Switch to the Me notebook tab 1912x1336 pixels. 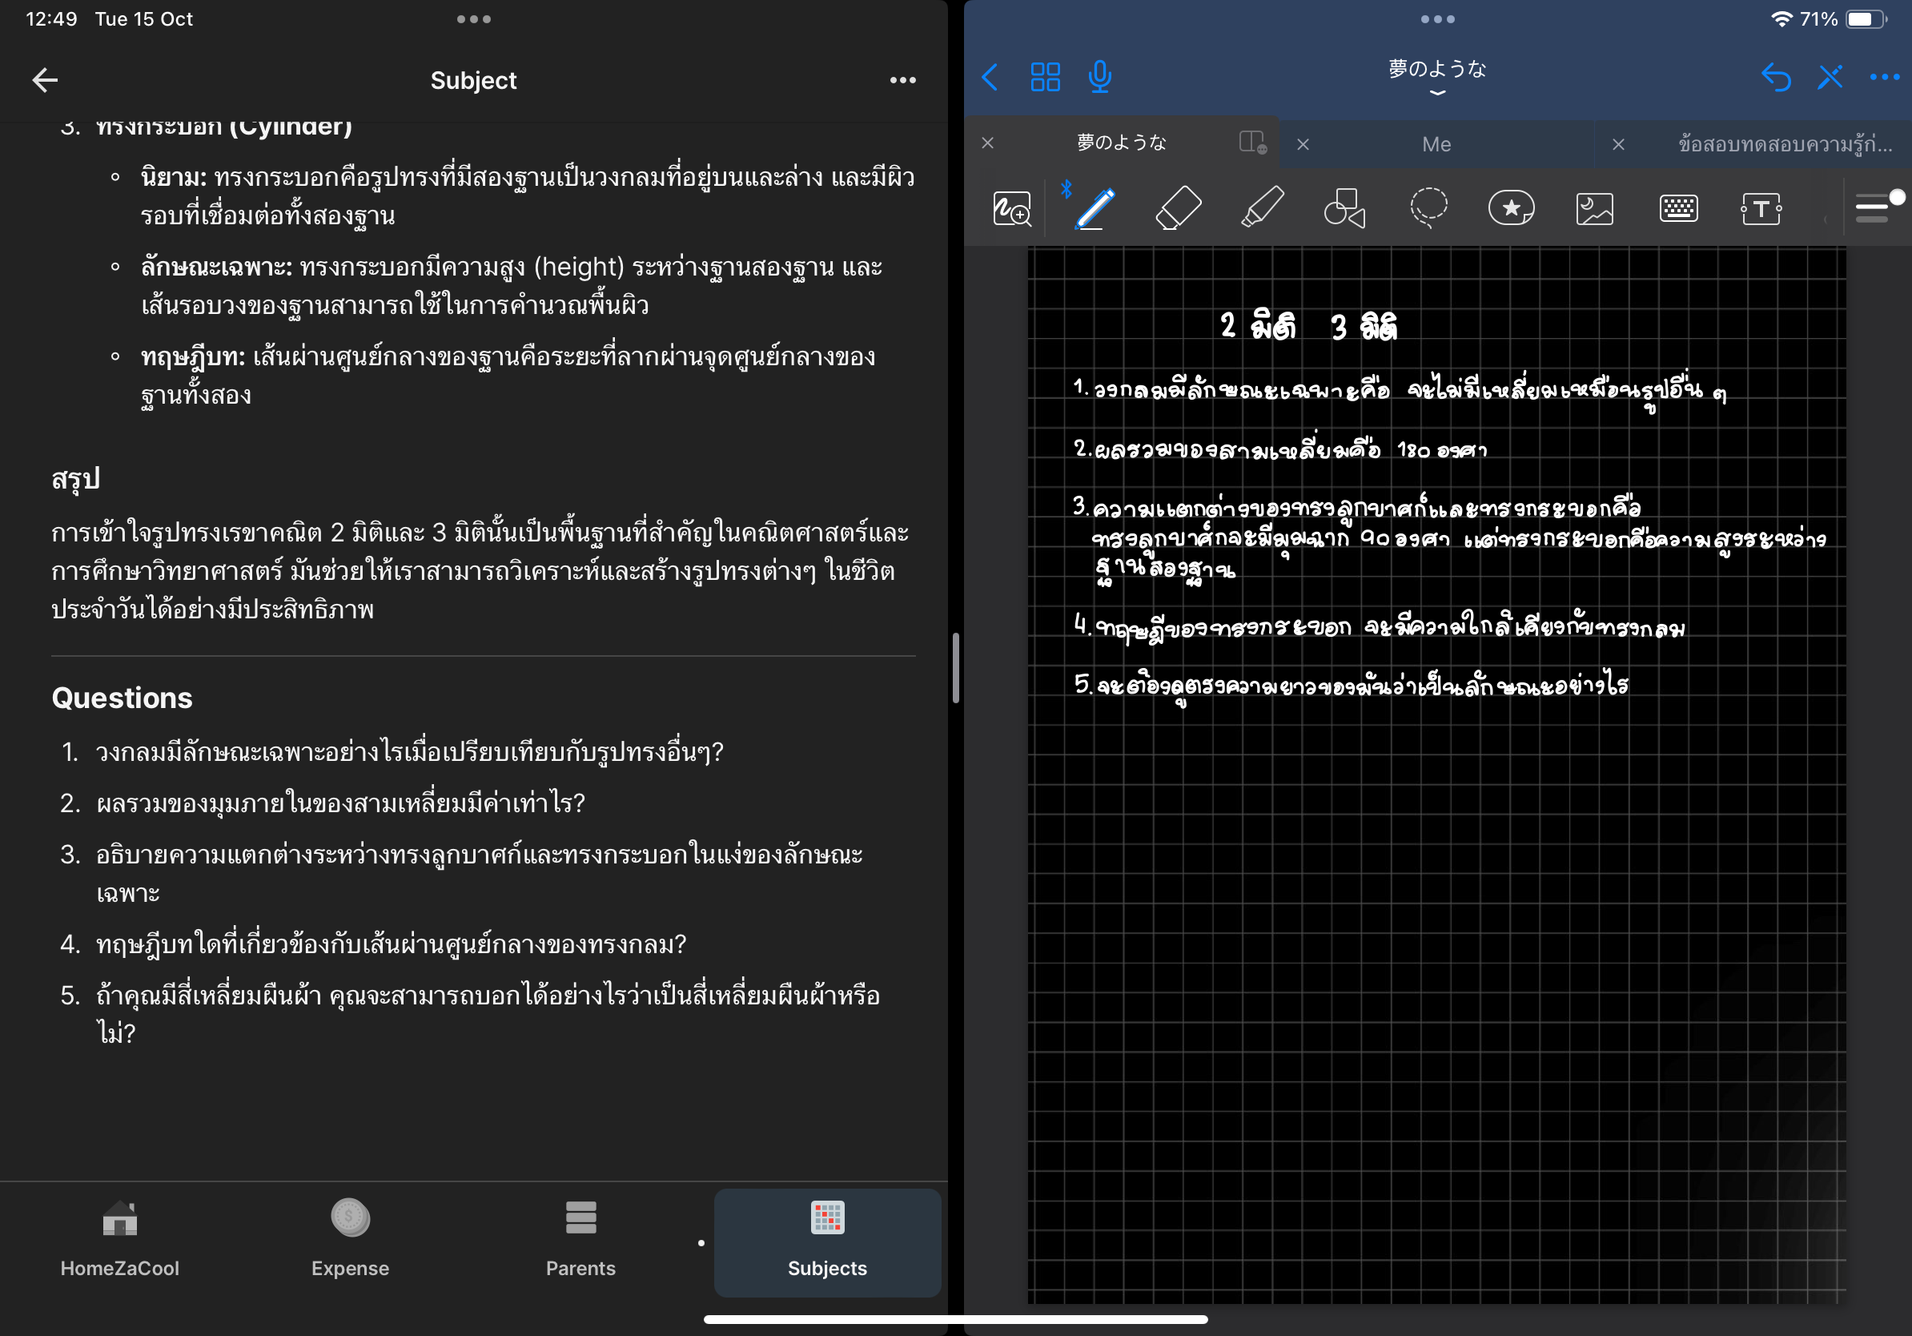1436,144
